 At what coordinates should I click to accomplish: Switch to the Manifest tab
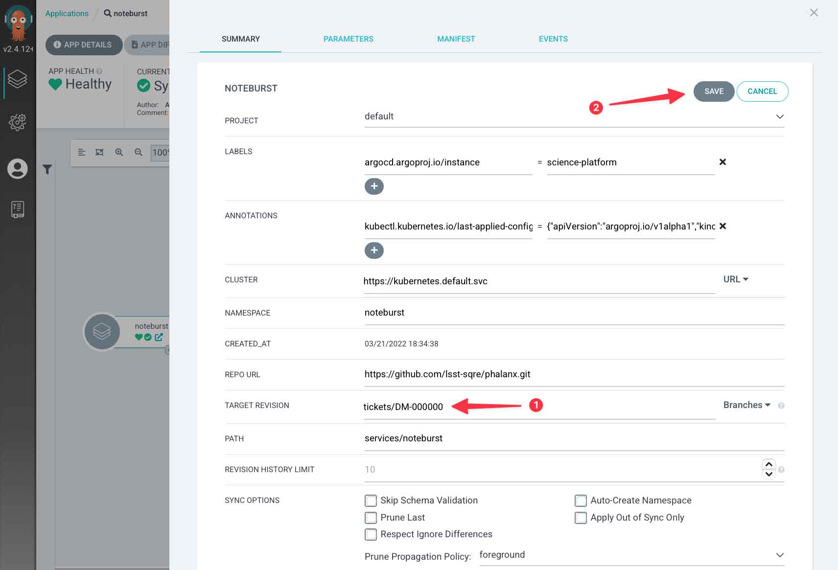[x=456, y=39]
